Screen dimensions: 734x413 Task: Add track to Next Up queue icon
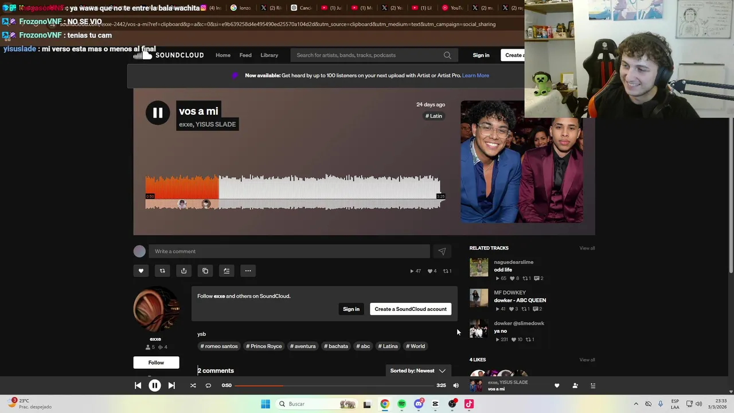point(227,271)
